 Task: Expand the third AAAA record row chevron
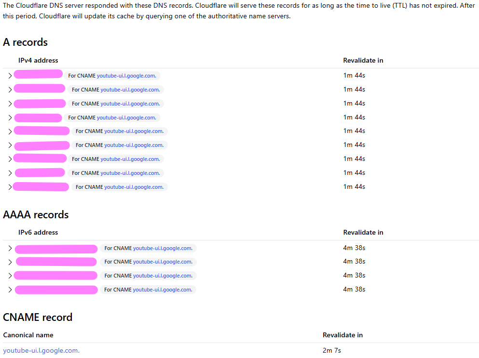tap(10, 276)
